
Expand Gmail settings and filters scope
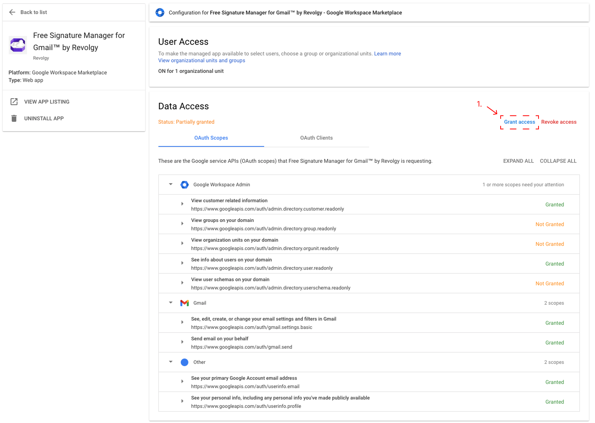pyautogui.click(x=182, y=322)
